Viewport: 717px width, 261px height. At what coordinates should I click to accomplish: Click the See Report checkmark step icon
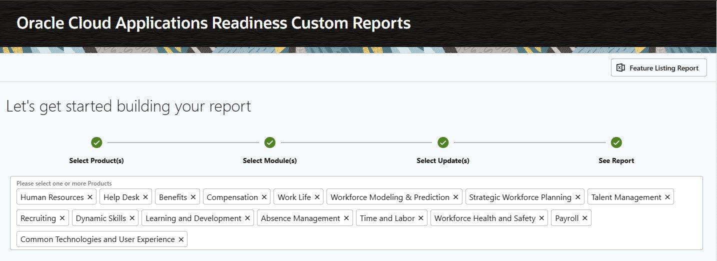(616, 142)
